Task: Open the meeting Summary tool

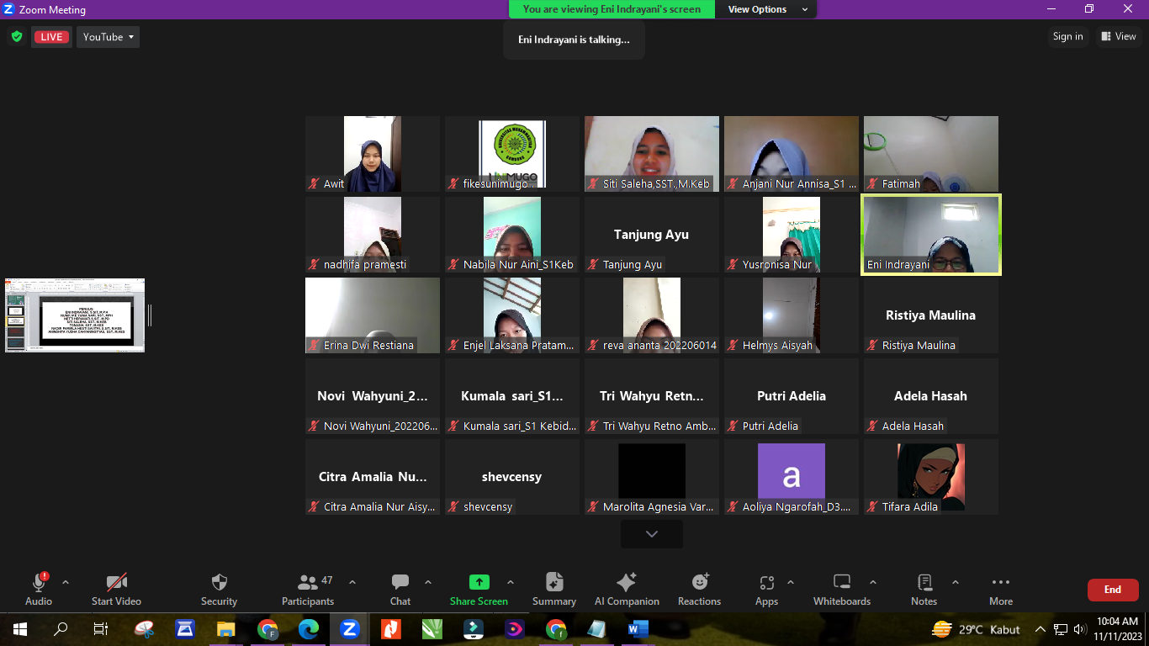Action: [554, 590]
